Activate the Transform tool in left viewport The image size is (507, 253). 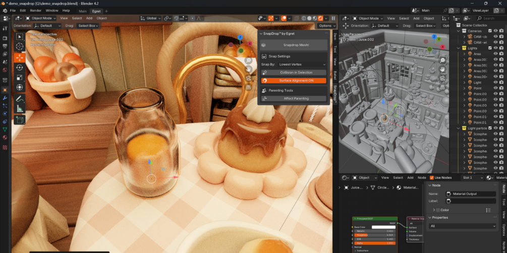click(x=19, y=88)
